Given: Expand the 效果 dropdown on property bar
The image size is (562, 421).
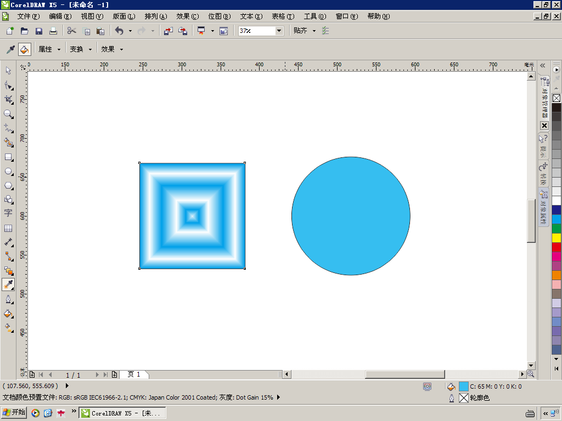Looking at the screenshot, I should click(x=121, y=49).
